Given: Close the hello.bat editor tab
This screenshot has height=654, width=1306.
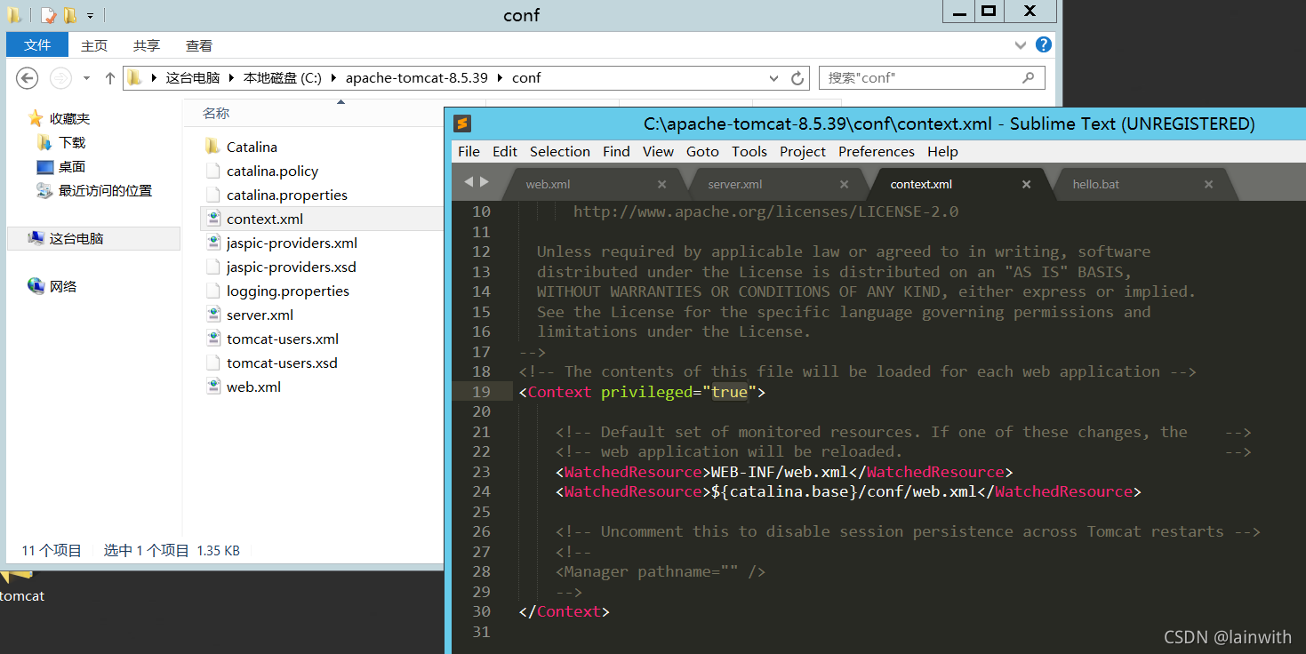Looking at the screenshot, I should pyautogui.click(x=1208, y=185).
